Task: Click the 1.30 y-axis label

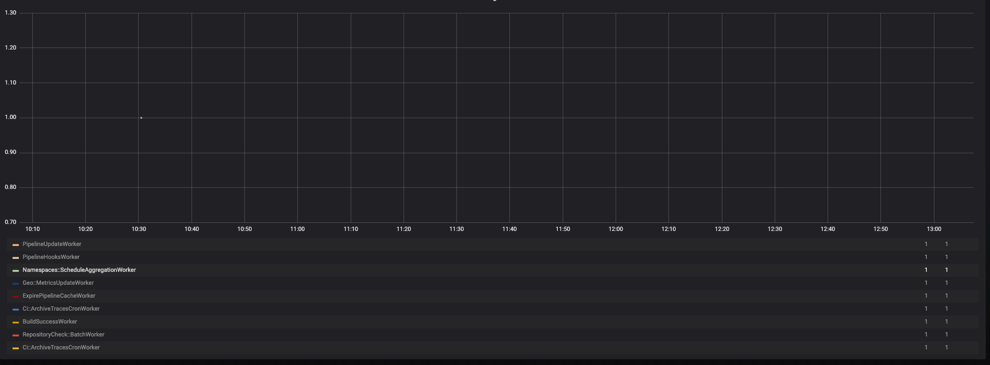Action: point(11,13)
